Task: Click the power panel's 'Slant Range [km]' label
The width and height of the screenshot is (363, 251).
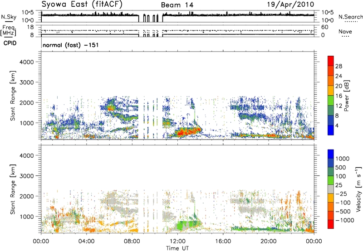Action: pyautogui.click(x=13, y=96)
